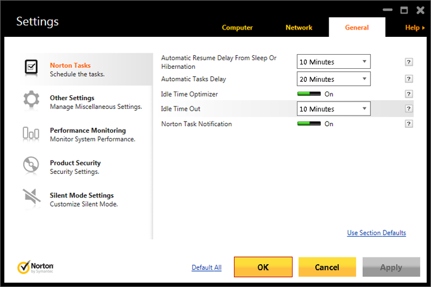The width and height of the screenshot is (431, 287).
Task: Close the Settings window
Action: pyautogui.click(x=421, y=10)
